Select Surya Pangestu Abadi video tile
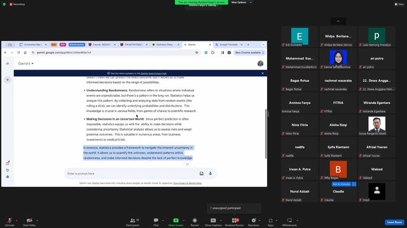407x228 pixels. [x=376, y=125]
